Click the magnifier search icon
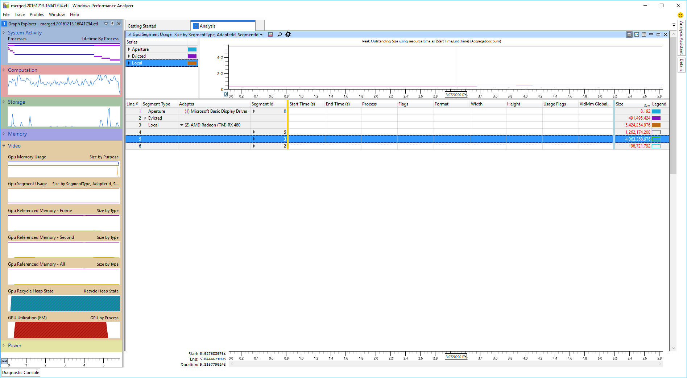Image resolution: width=687 pixels, height=378 pixels. 280,34
